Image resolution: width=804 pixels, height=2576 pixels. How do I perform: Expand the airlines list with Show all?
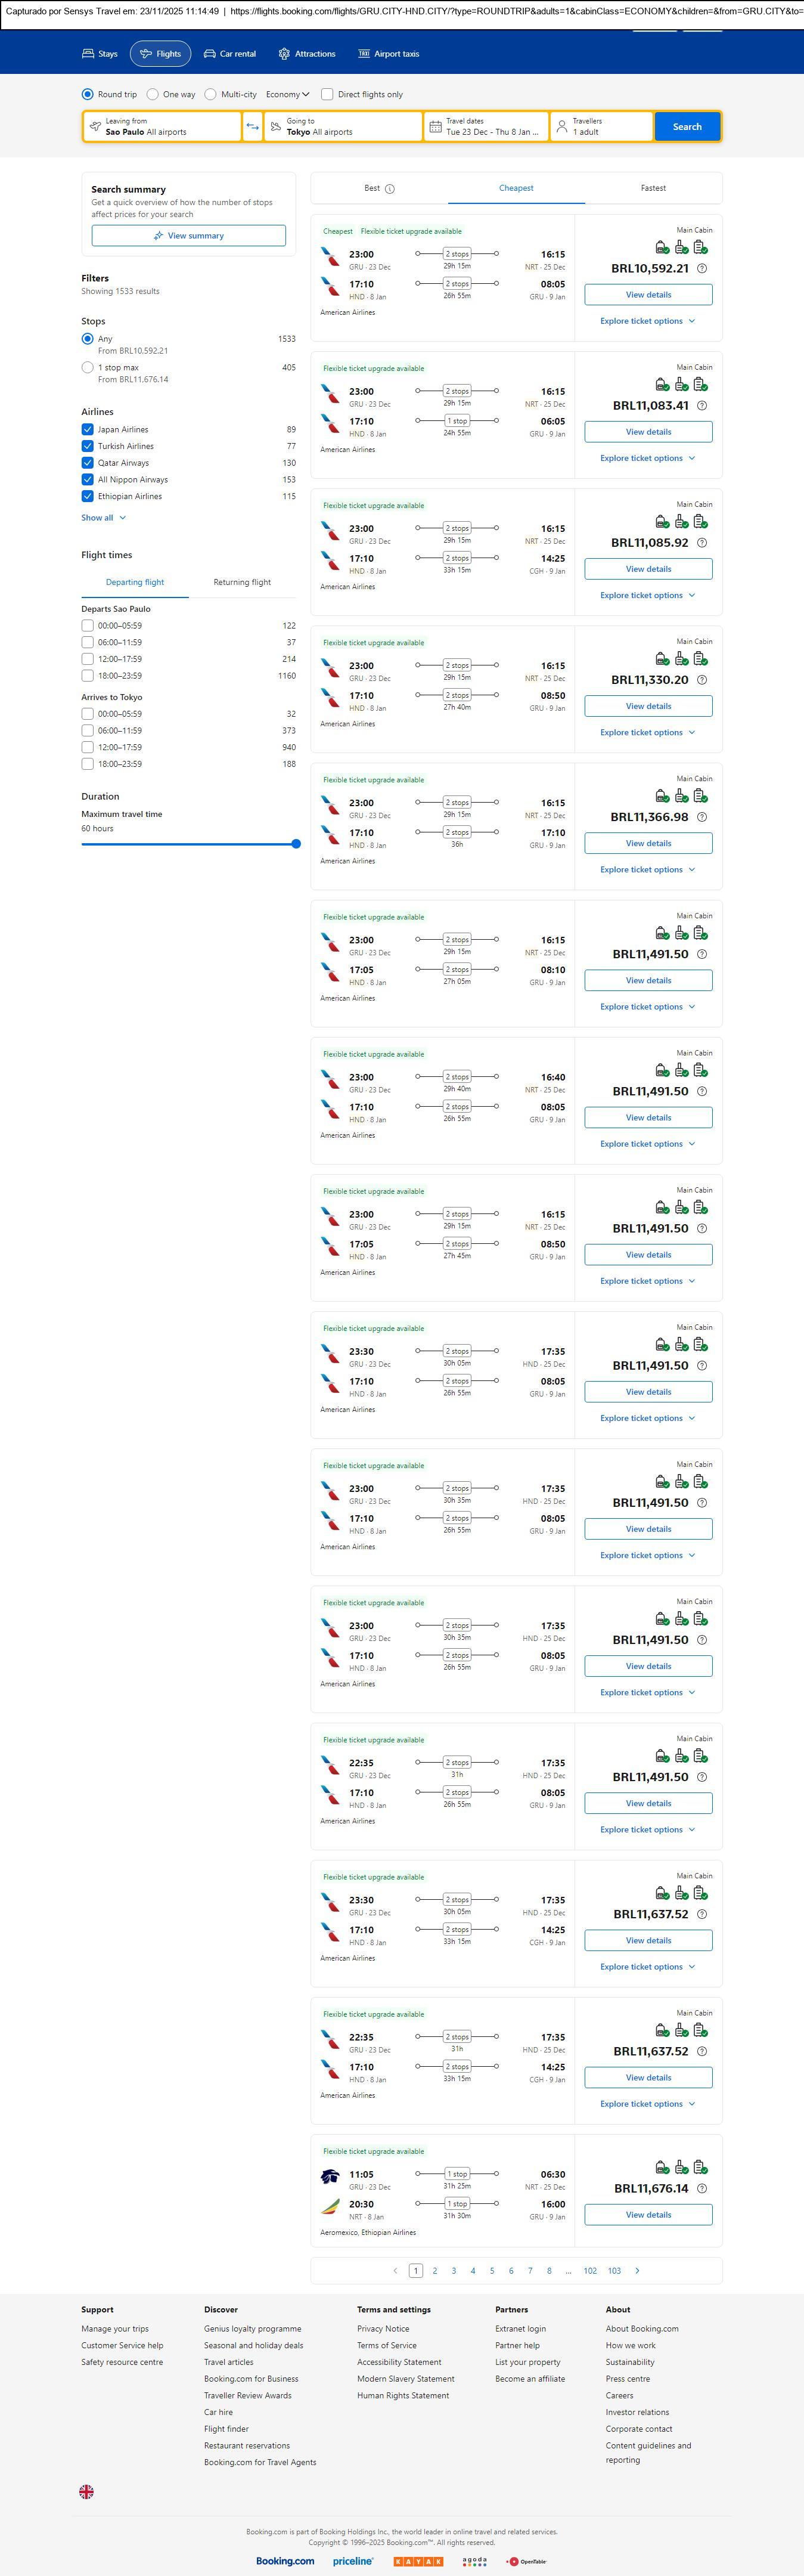(103, 518)
